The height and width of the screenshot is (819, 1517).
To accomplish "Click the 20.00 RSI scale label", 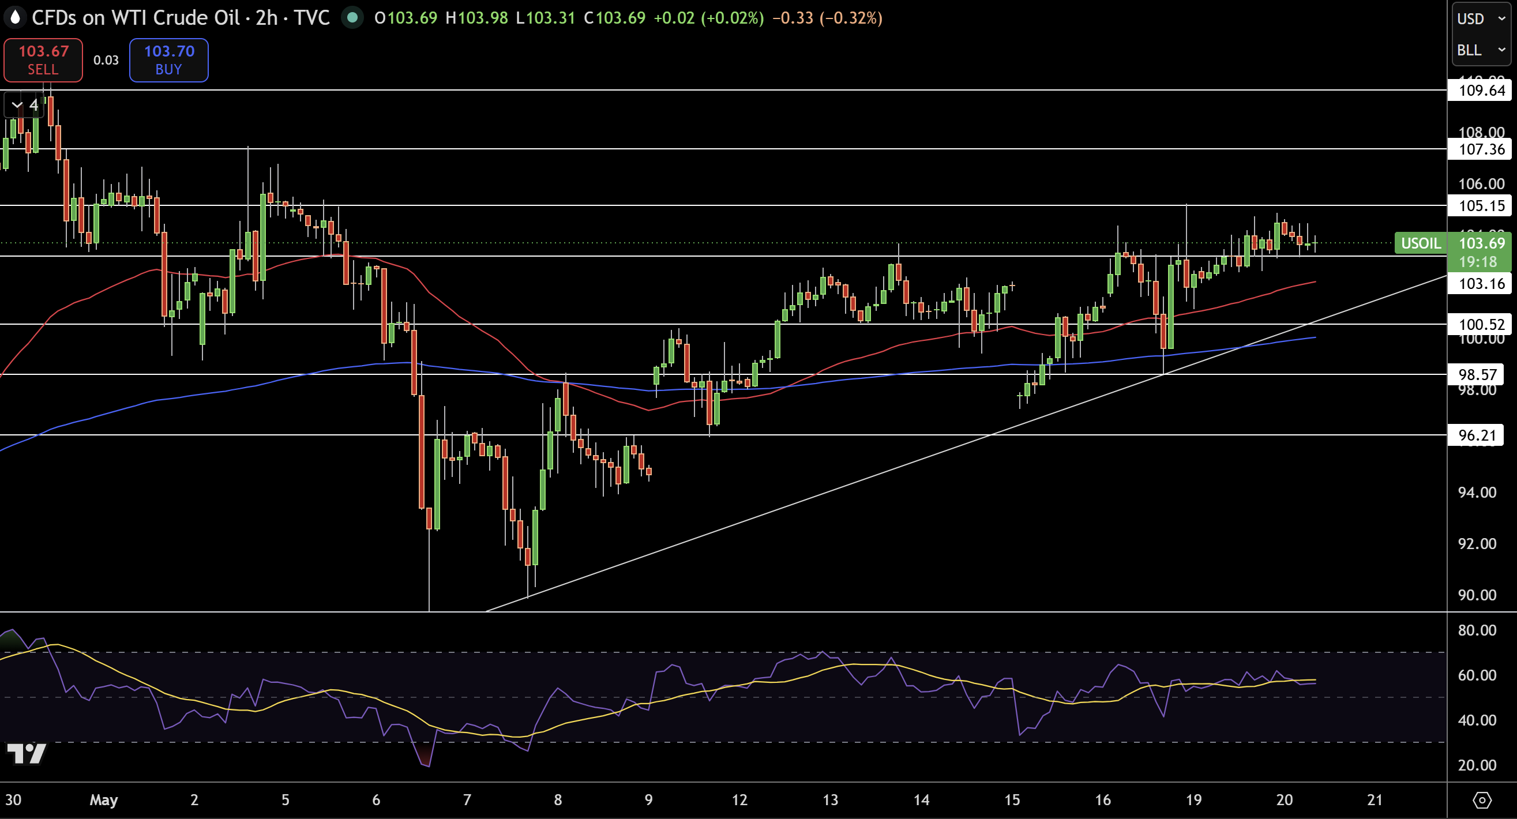I will click(x=1477, y=765).
